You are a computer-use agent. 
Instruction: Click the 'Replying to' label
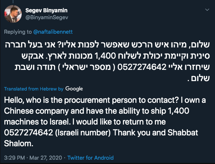click(x=18, y=32)
